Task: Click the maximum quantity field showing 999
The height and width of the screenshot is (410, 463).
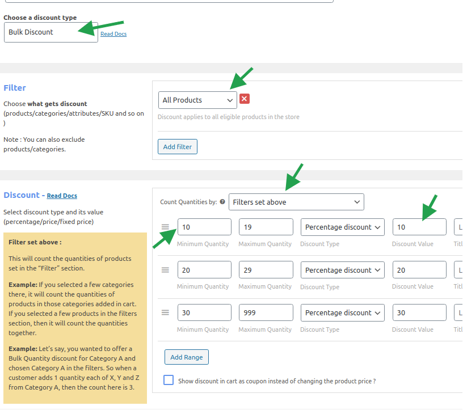Action: (x=266, y=312)
